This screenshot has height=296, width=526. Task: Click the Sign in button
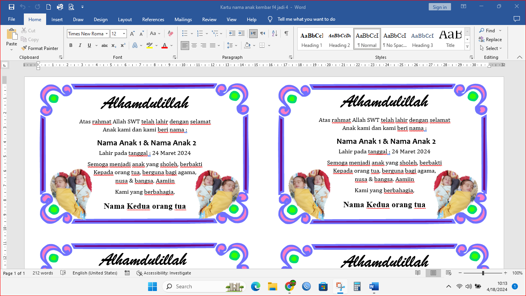tap(439, 7)
